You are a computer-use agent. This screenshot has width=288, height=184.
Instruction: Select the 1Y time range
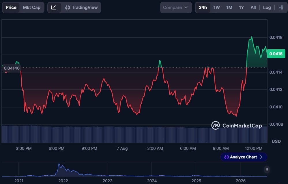[241, 7]
